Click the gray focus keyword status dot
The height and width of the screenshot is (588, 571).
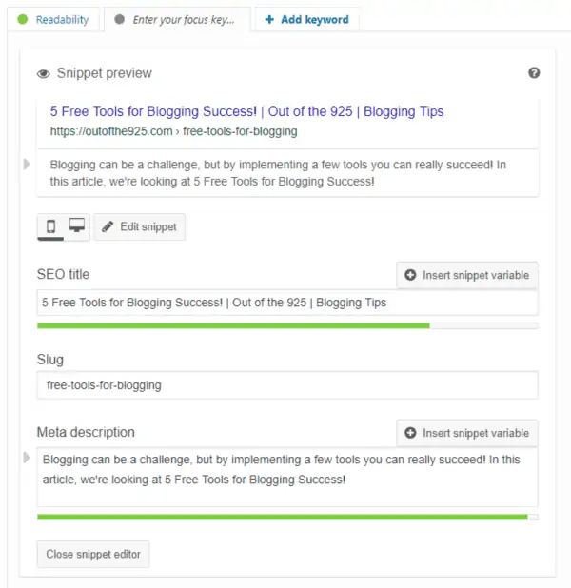pos(119,19)
